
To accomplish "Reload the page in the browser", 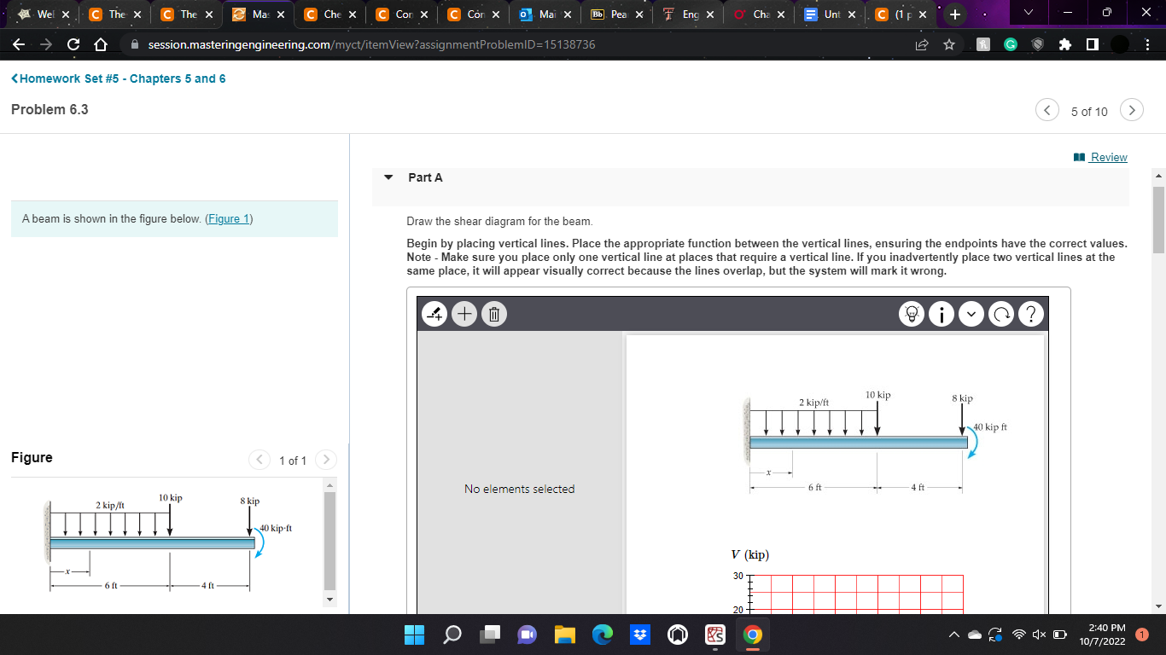I will click(73, 44).
